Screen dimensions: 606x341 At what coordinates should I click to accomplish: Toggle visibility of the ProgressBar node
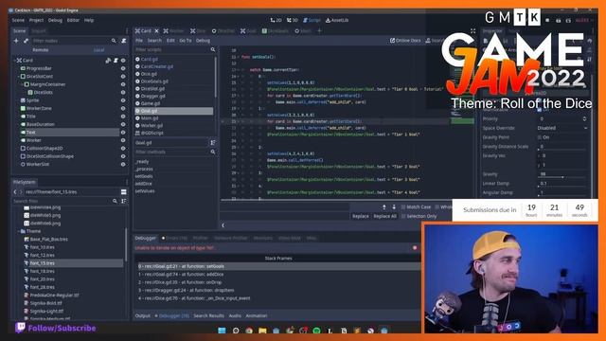tap(123, 68)
